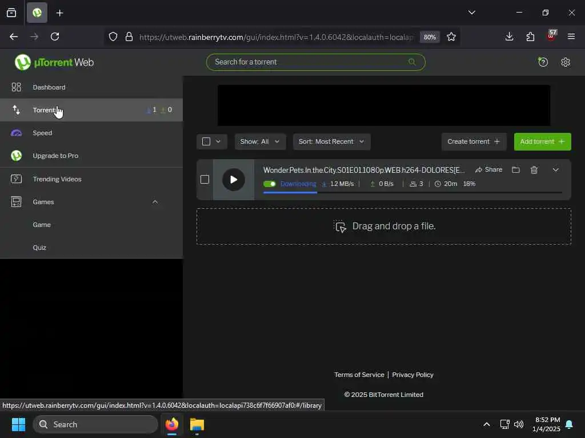
Task: Open Firefox View in the tab bar
Action: (x=11, y=13)
